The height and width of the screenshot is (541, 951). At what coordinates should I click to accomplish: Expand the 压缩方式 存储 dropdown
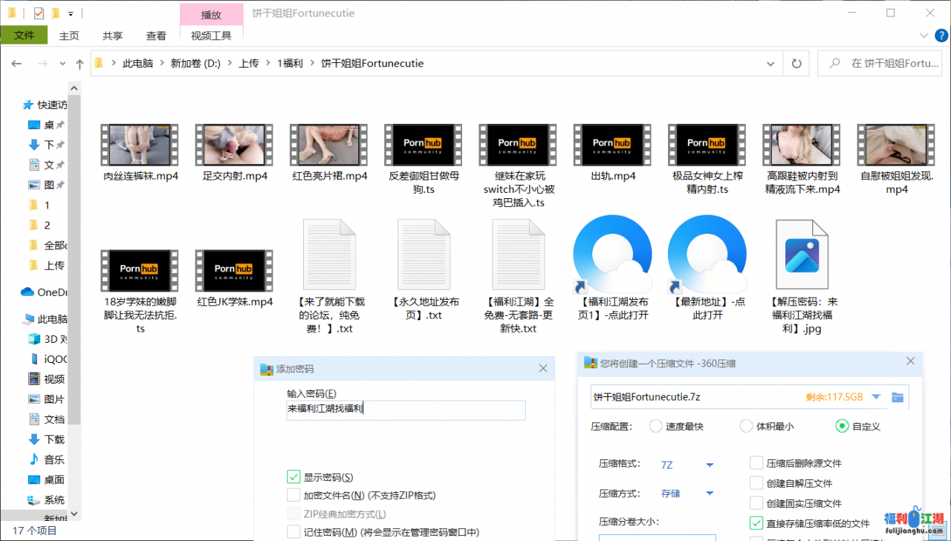[709, 494]
